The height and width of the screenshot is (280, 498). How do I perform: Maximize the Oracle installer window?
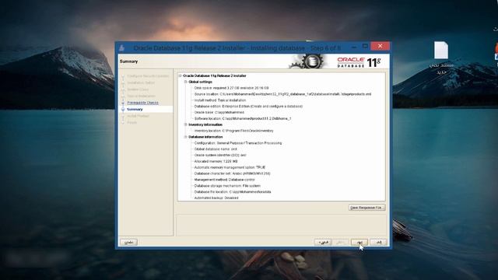(365, 47)
